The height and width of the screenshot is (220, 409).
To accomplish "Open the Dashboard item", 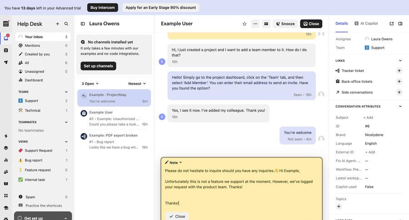I will [x=43, y=80].
